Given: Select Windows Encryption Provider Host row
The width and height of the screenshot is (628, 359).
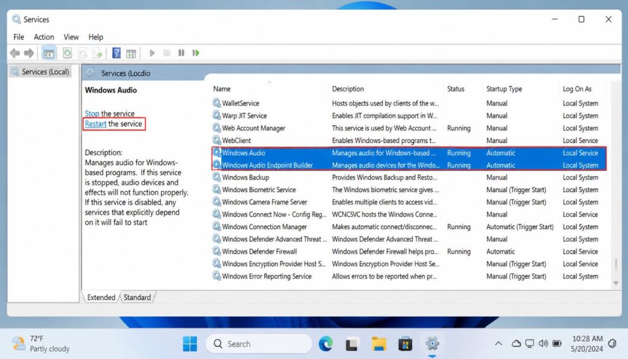Looking at the screenshot, I should 409,264.
